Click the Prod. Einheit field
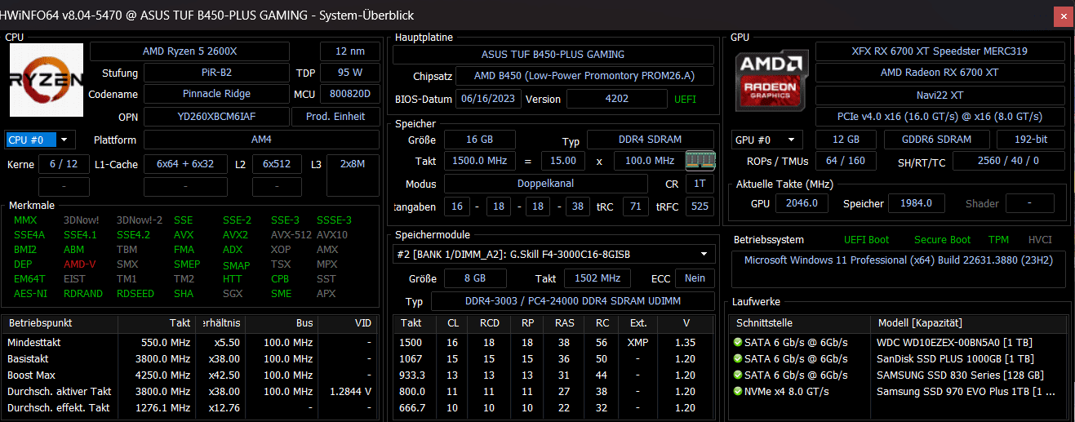 tap(335, 117)
